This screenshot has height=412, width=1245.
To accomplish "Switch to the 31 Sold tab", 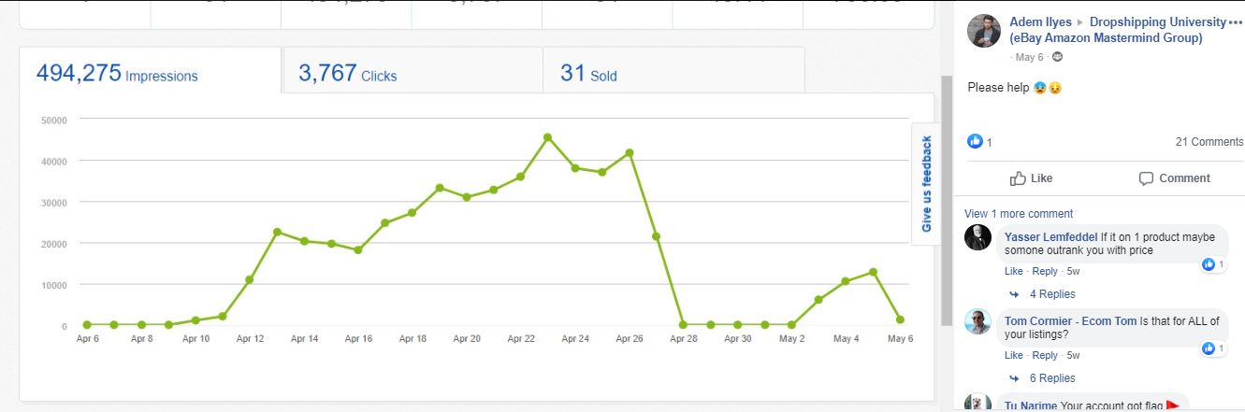I will 588,74.
